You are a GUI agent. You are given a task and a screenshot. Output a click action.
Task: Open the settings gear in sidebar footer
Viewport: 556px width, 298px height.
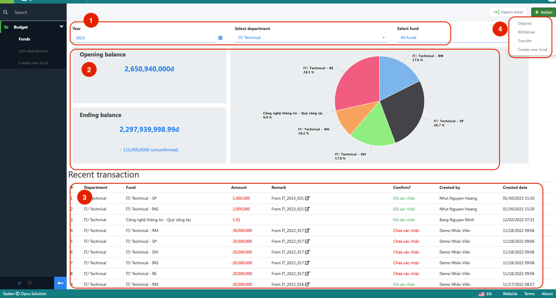[x=30, y=283]
